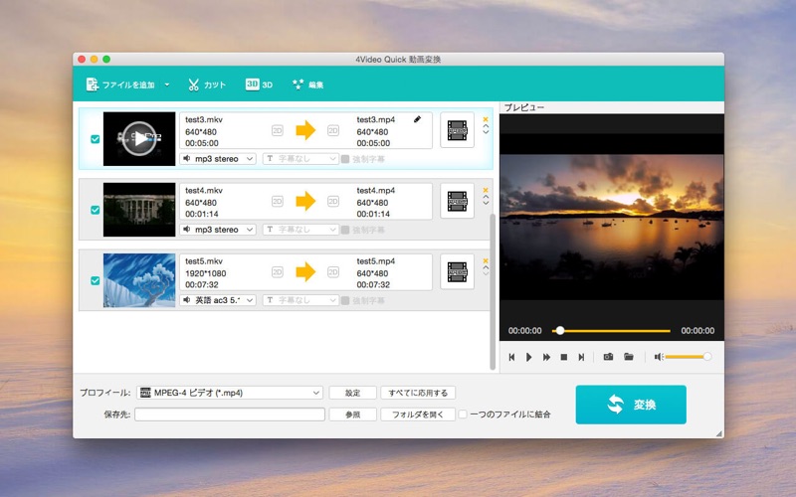Open subtitle dropdown for test3.mkv
Image resolution: width=796 pixels, height=497 pixels.
tap(300, 159)
